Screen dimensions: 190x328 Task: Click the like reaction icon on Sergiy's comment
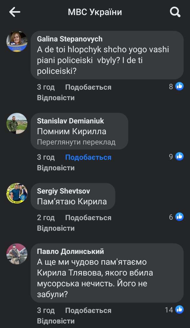(x=179, y=217)
